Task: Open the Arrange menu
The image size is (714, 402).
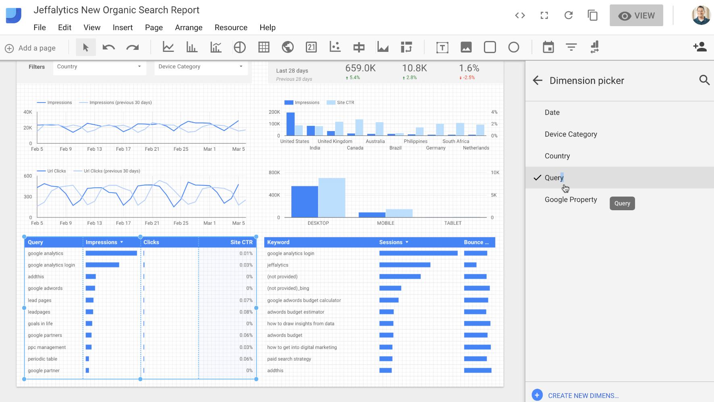Action: click(x=189, y=27)
